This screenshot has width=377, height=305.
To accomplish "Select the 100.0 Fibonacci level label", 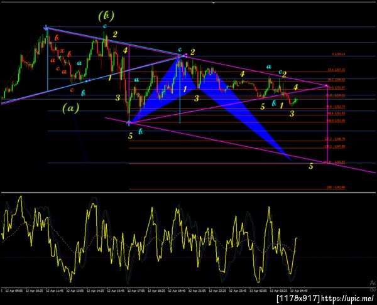I will pos(336,120).
